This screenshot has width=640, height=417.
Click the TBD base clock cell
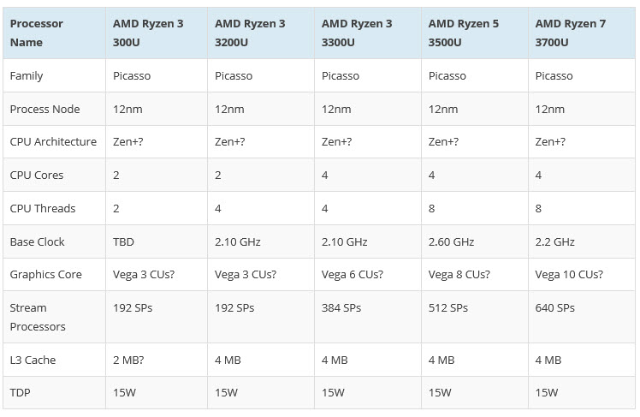tap(124, 241)
